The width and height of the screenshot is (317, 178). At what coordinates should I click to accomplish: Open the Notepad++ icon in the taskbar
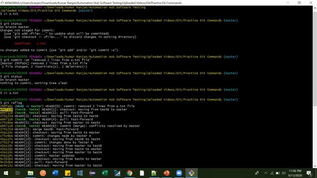tap(154, 173)
